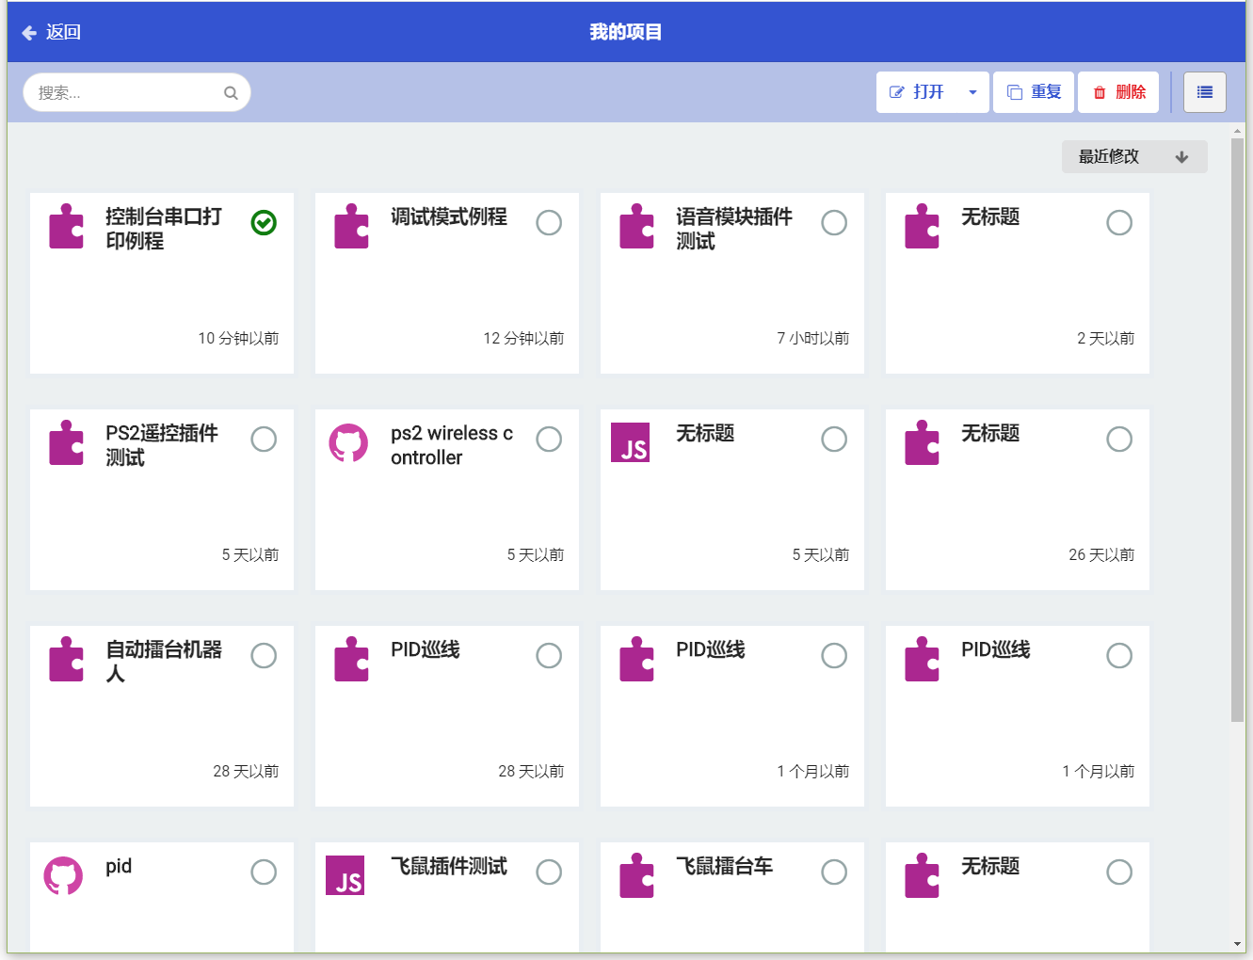Click the search magnifier icon

[231, 92]
